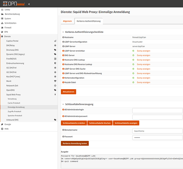This screenshot has width=183, height=169.
Task: Collapse the Schlüsseltabellenerzeugung section
Action: (63, 104)
